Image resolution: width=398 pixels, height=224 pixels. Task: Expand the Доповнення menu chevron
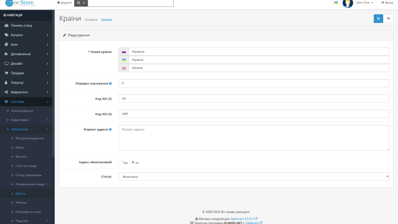pyautogui.click(x=47, y=54)
